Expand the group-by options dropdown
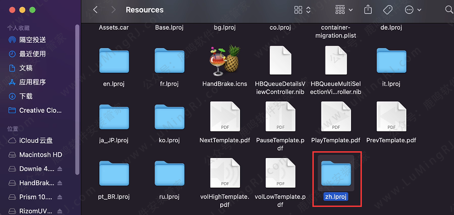This screenshot has width=454, height=215. tap(344, 9)
